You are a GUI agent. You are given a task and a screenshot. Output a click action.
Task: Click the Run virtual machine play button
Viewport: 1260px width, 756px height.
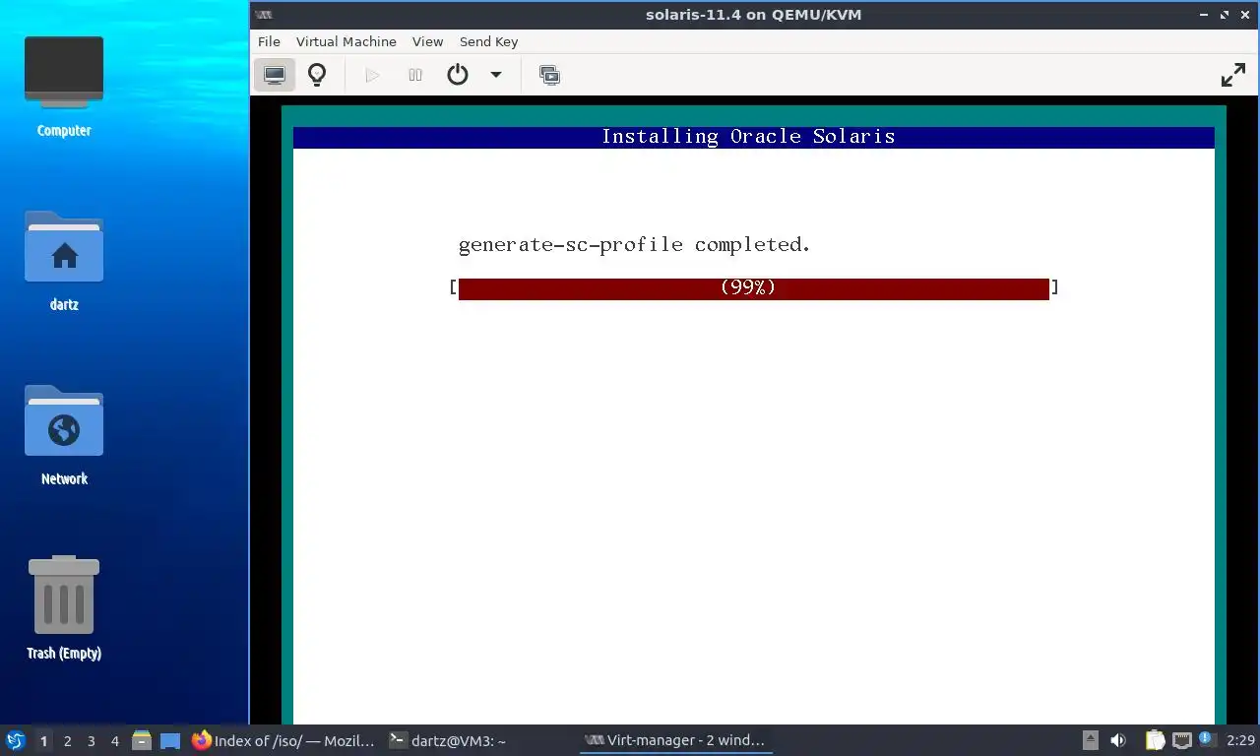click(x=372, y=75)
